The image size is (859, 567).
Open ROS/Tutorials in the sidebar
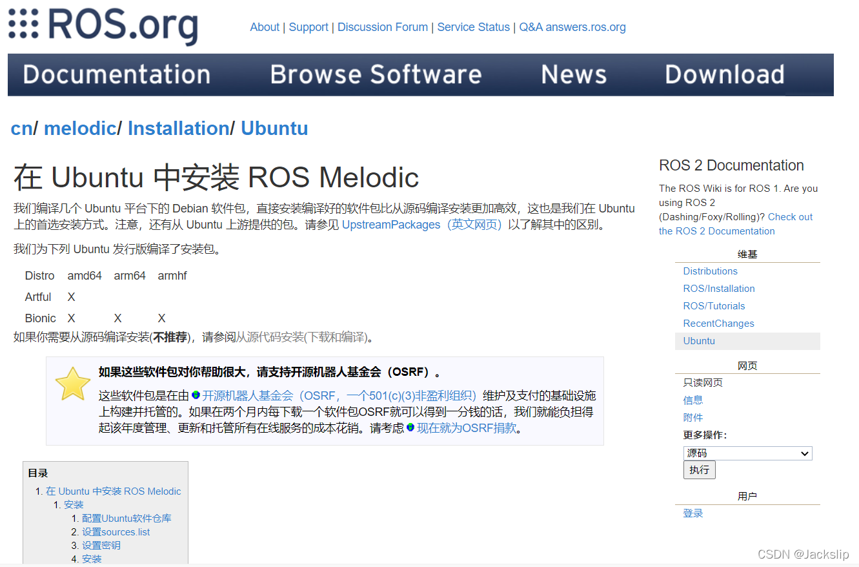coord(714,306)
